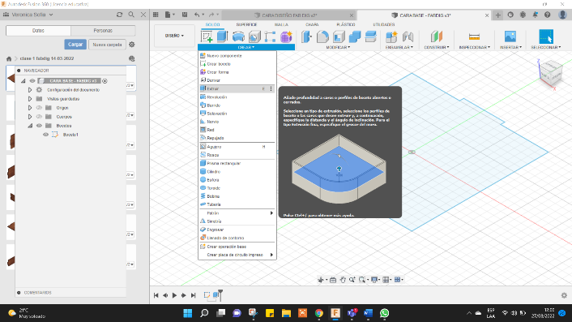Viewport: 572px width, 322px height.
Task: Open timeline settings gear icon
Action: pyautogui.click(x=564, y=295)
